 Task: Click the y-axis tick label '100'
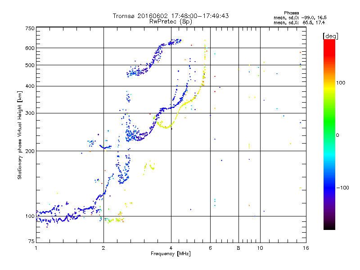30,216
